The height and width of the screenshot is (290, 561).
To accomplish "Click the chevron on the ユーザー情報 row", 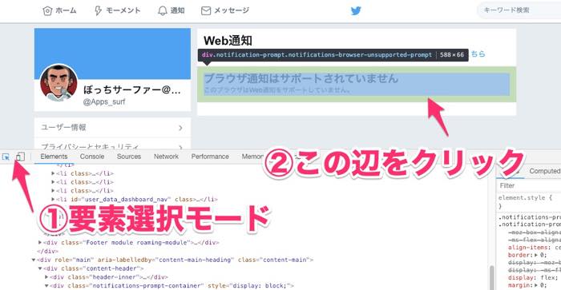I will (180, 128).
